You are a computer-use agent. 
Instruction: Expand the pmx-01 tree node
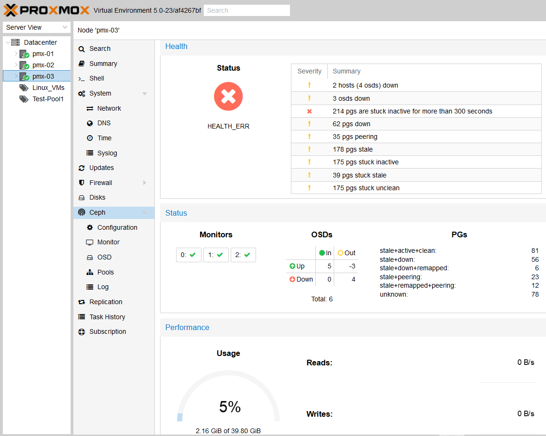tap(16, 54)
